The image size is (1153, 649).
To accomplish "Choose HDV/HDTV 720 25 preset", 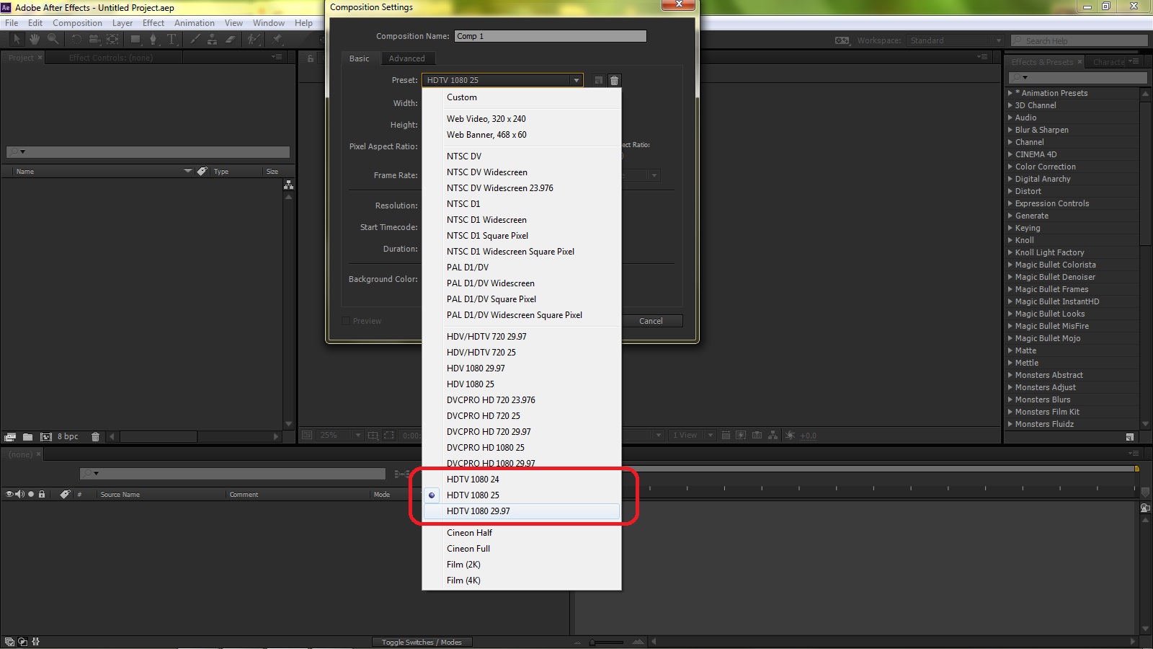I will (522, 353).
